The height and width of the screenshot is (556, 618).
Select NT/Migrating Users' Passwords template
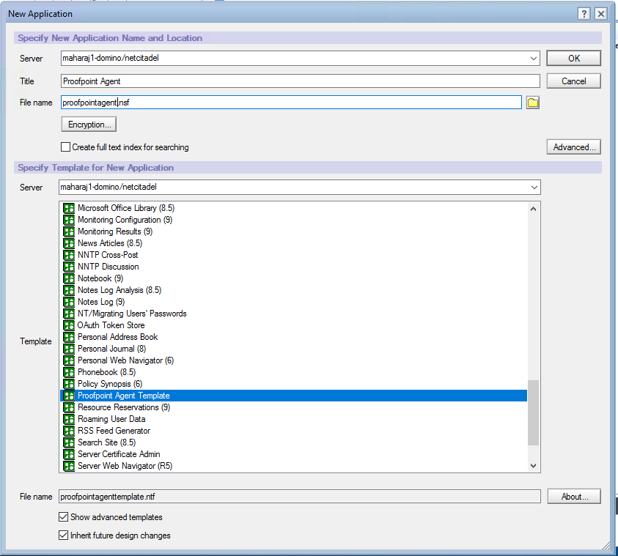293,314
